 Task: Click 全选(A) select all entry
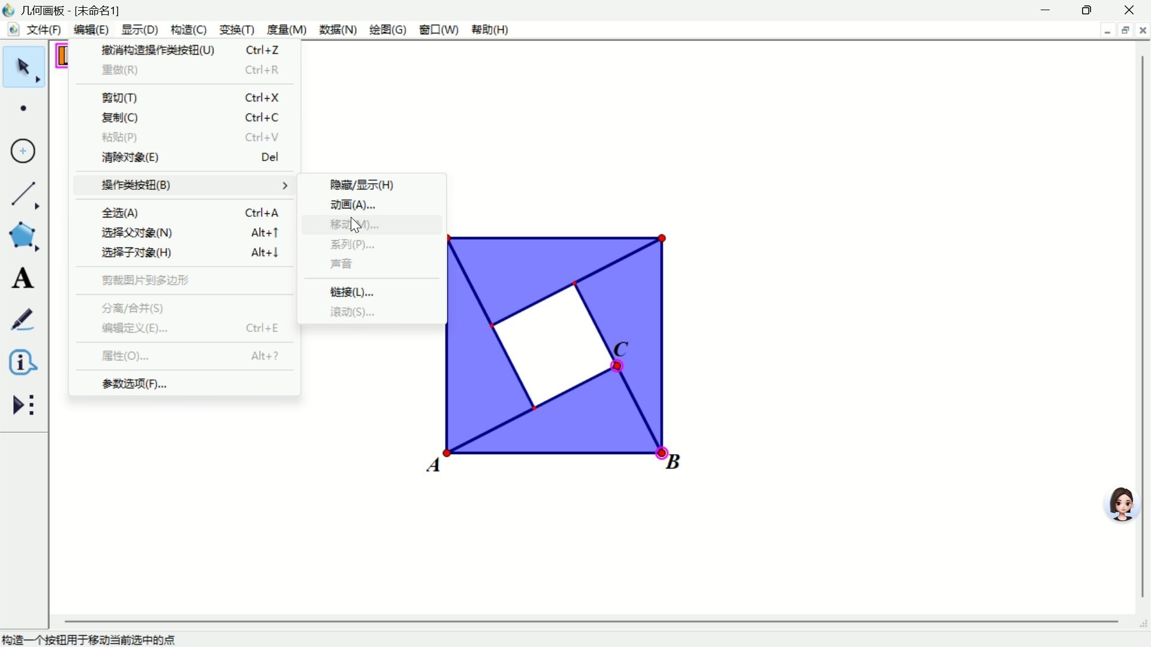coord(120,213)
